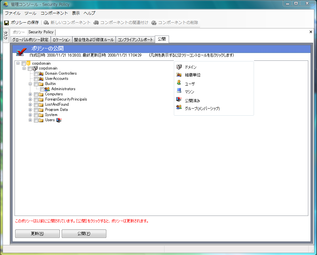Tick the UserAccounts checkbox
Screen dimensions: 317x255
coord(36,79)
